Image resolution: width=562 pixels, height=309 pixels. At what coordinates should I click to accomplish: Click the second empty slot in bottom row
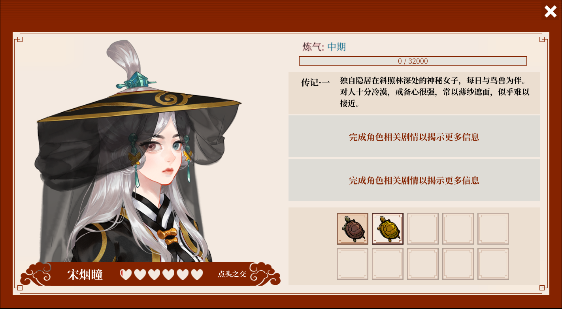(x=388, y=264)
